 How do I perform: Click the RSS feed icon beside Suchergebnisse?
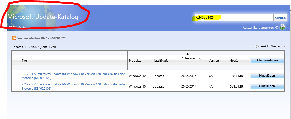coord(14,38)
